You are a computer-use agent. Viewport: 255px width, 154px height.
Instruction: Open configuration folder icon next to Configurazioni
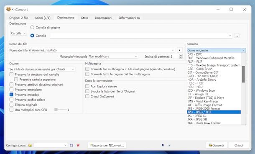(x=30, y=145)
